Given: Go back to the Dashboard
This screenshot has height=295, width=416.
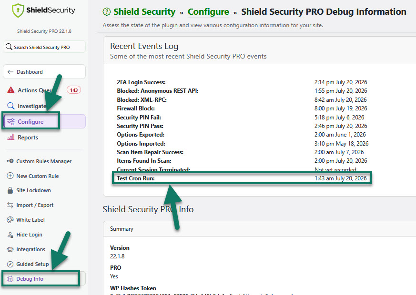Looking at the screenshot, I should [x=44, y=72].
